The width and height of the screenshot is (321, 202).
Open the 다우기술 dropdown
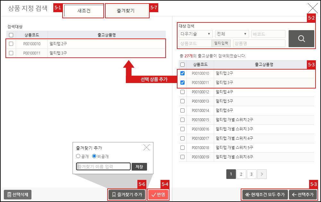[x=195, y=34]
